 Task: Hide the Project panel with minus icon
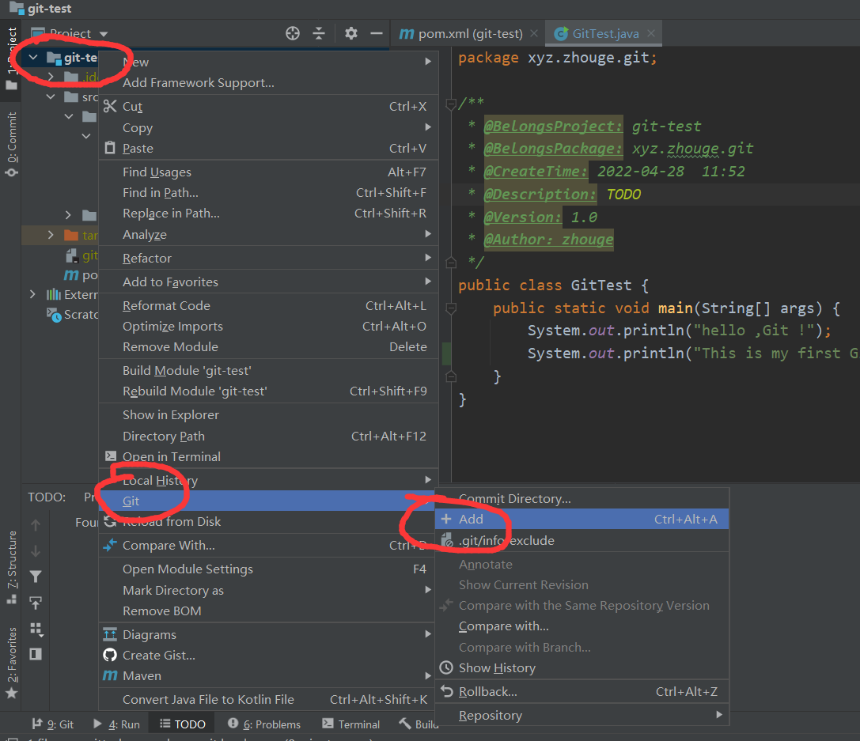click(377, 33)
